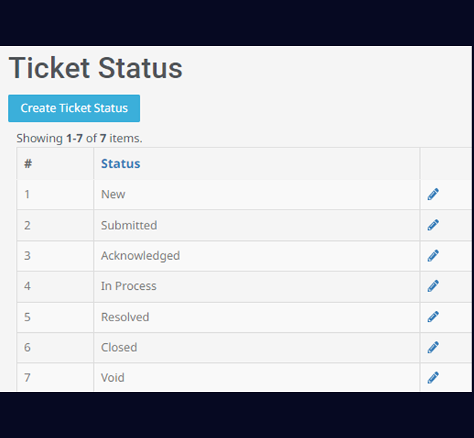Click the Resolved status cell
This screenshot has height=438, width=474.
coord(257,318)
